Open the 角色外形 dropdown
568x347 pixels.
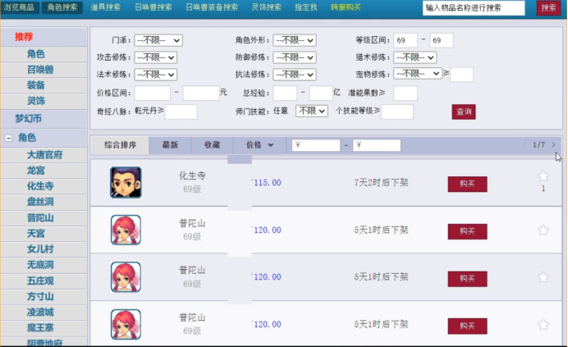coord(295,40)
